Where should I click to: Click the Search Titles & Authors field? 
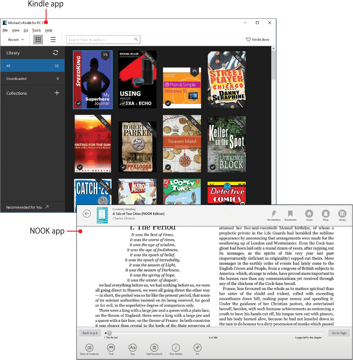pos(103,40)
